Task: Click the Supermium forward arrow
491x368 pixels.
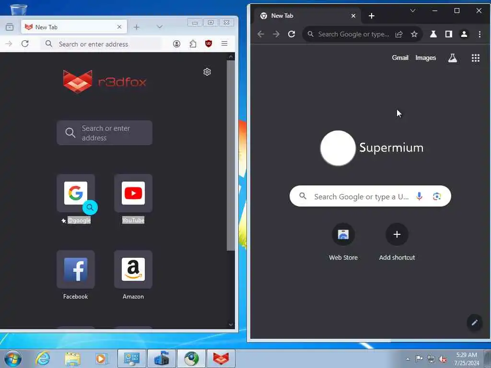Action: click(276, 34)
